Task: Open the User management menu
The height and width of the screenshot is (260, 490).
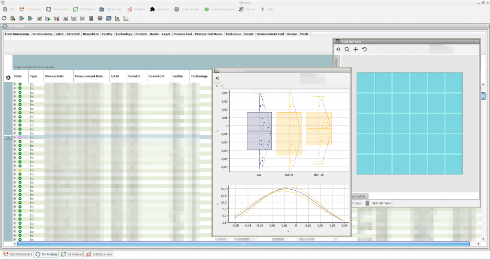Action: click(x=219, y=10)
